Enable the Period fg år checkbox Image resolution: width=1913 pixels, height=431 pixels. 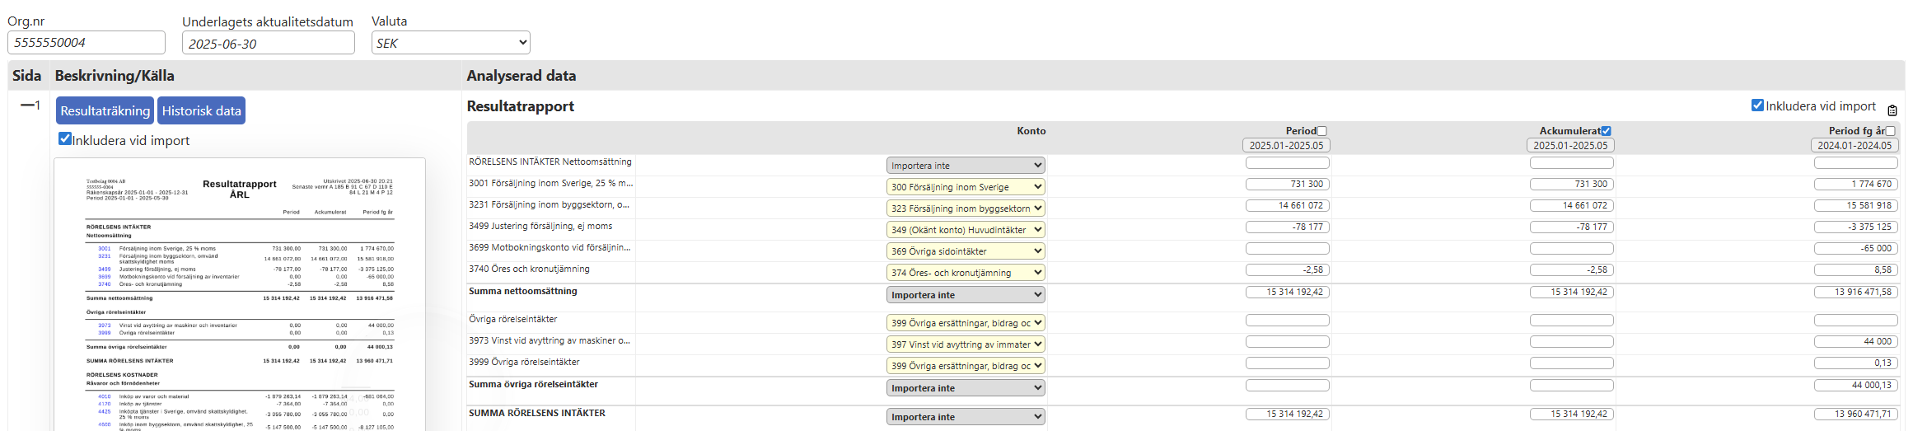(x=1891, y=131)
